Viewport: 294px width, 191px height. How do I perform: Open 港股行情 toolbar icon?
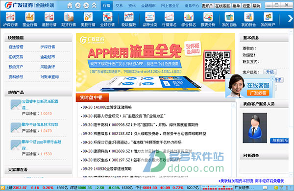click(x=49, y=19)
